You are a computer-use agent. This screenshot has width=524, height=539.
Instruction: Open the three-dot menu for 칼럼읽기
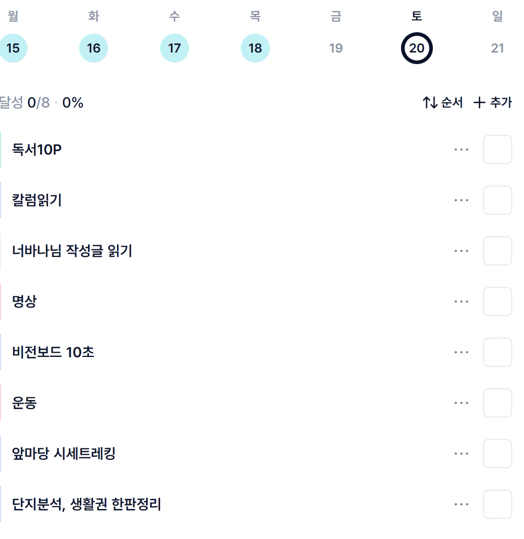[461, 200]
